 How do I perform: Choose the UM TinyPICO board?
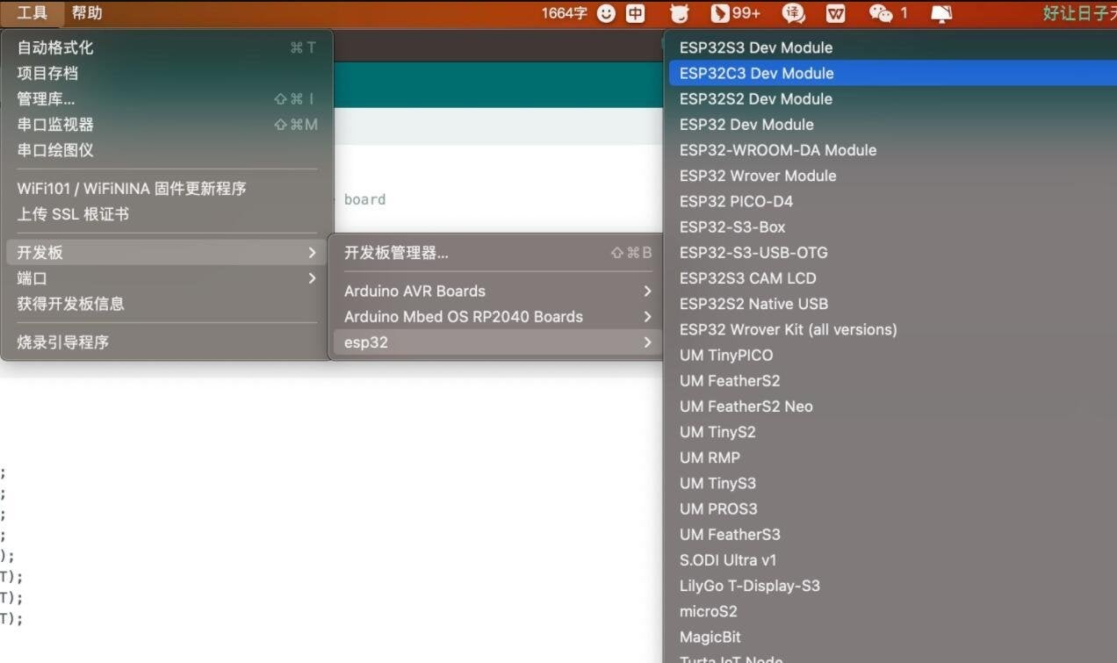(x=726, y=355)
